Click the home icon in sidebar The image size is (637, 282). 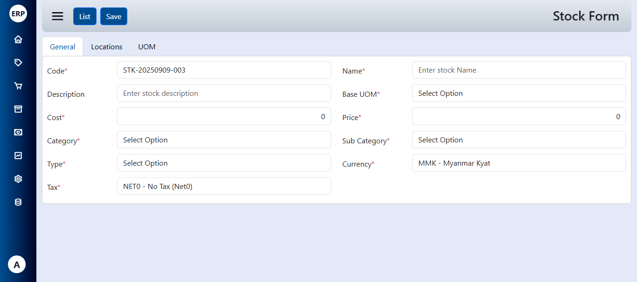click(x=18, y=40)
